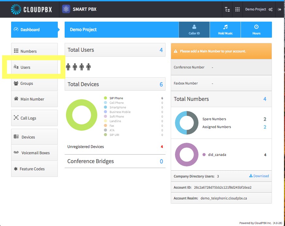Click the SIP Phone green legend dot

coord(105,98)
